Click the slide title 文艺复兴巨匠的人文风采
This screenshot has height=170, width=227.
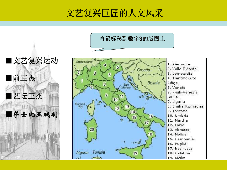[x=114, y=13]
